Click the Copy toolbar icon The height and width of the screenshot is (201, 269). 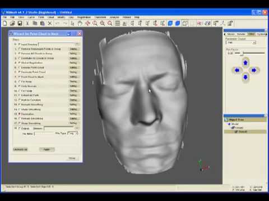pos(35,23)
